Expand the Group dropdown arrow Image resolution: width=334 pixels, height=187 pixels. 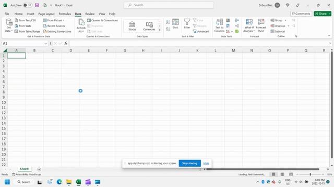[x=285, y=20]
